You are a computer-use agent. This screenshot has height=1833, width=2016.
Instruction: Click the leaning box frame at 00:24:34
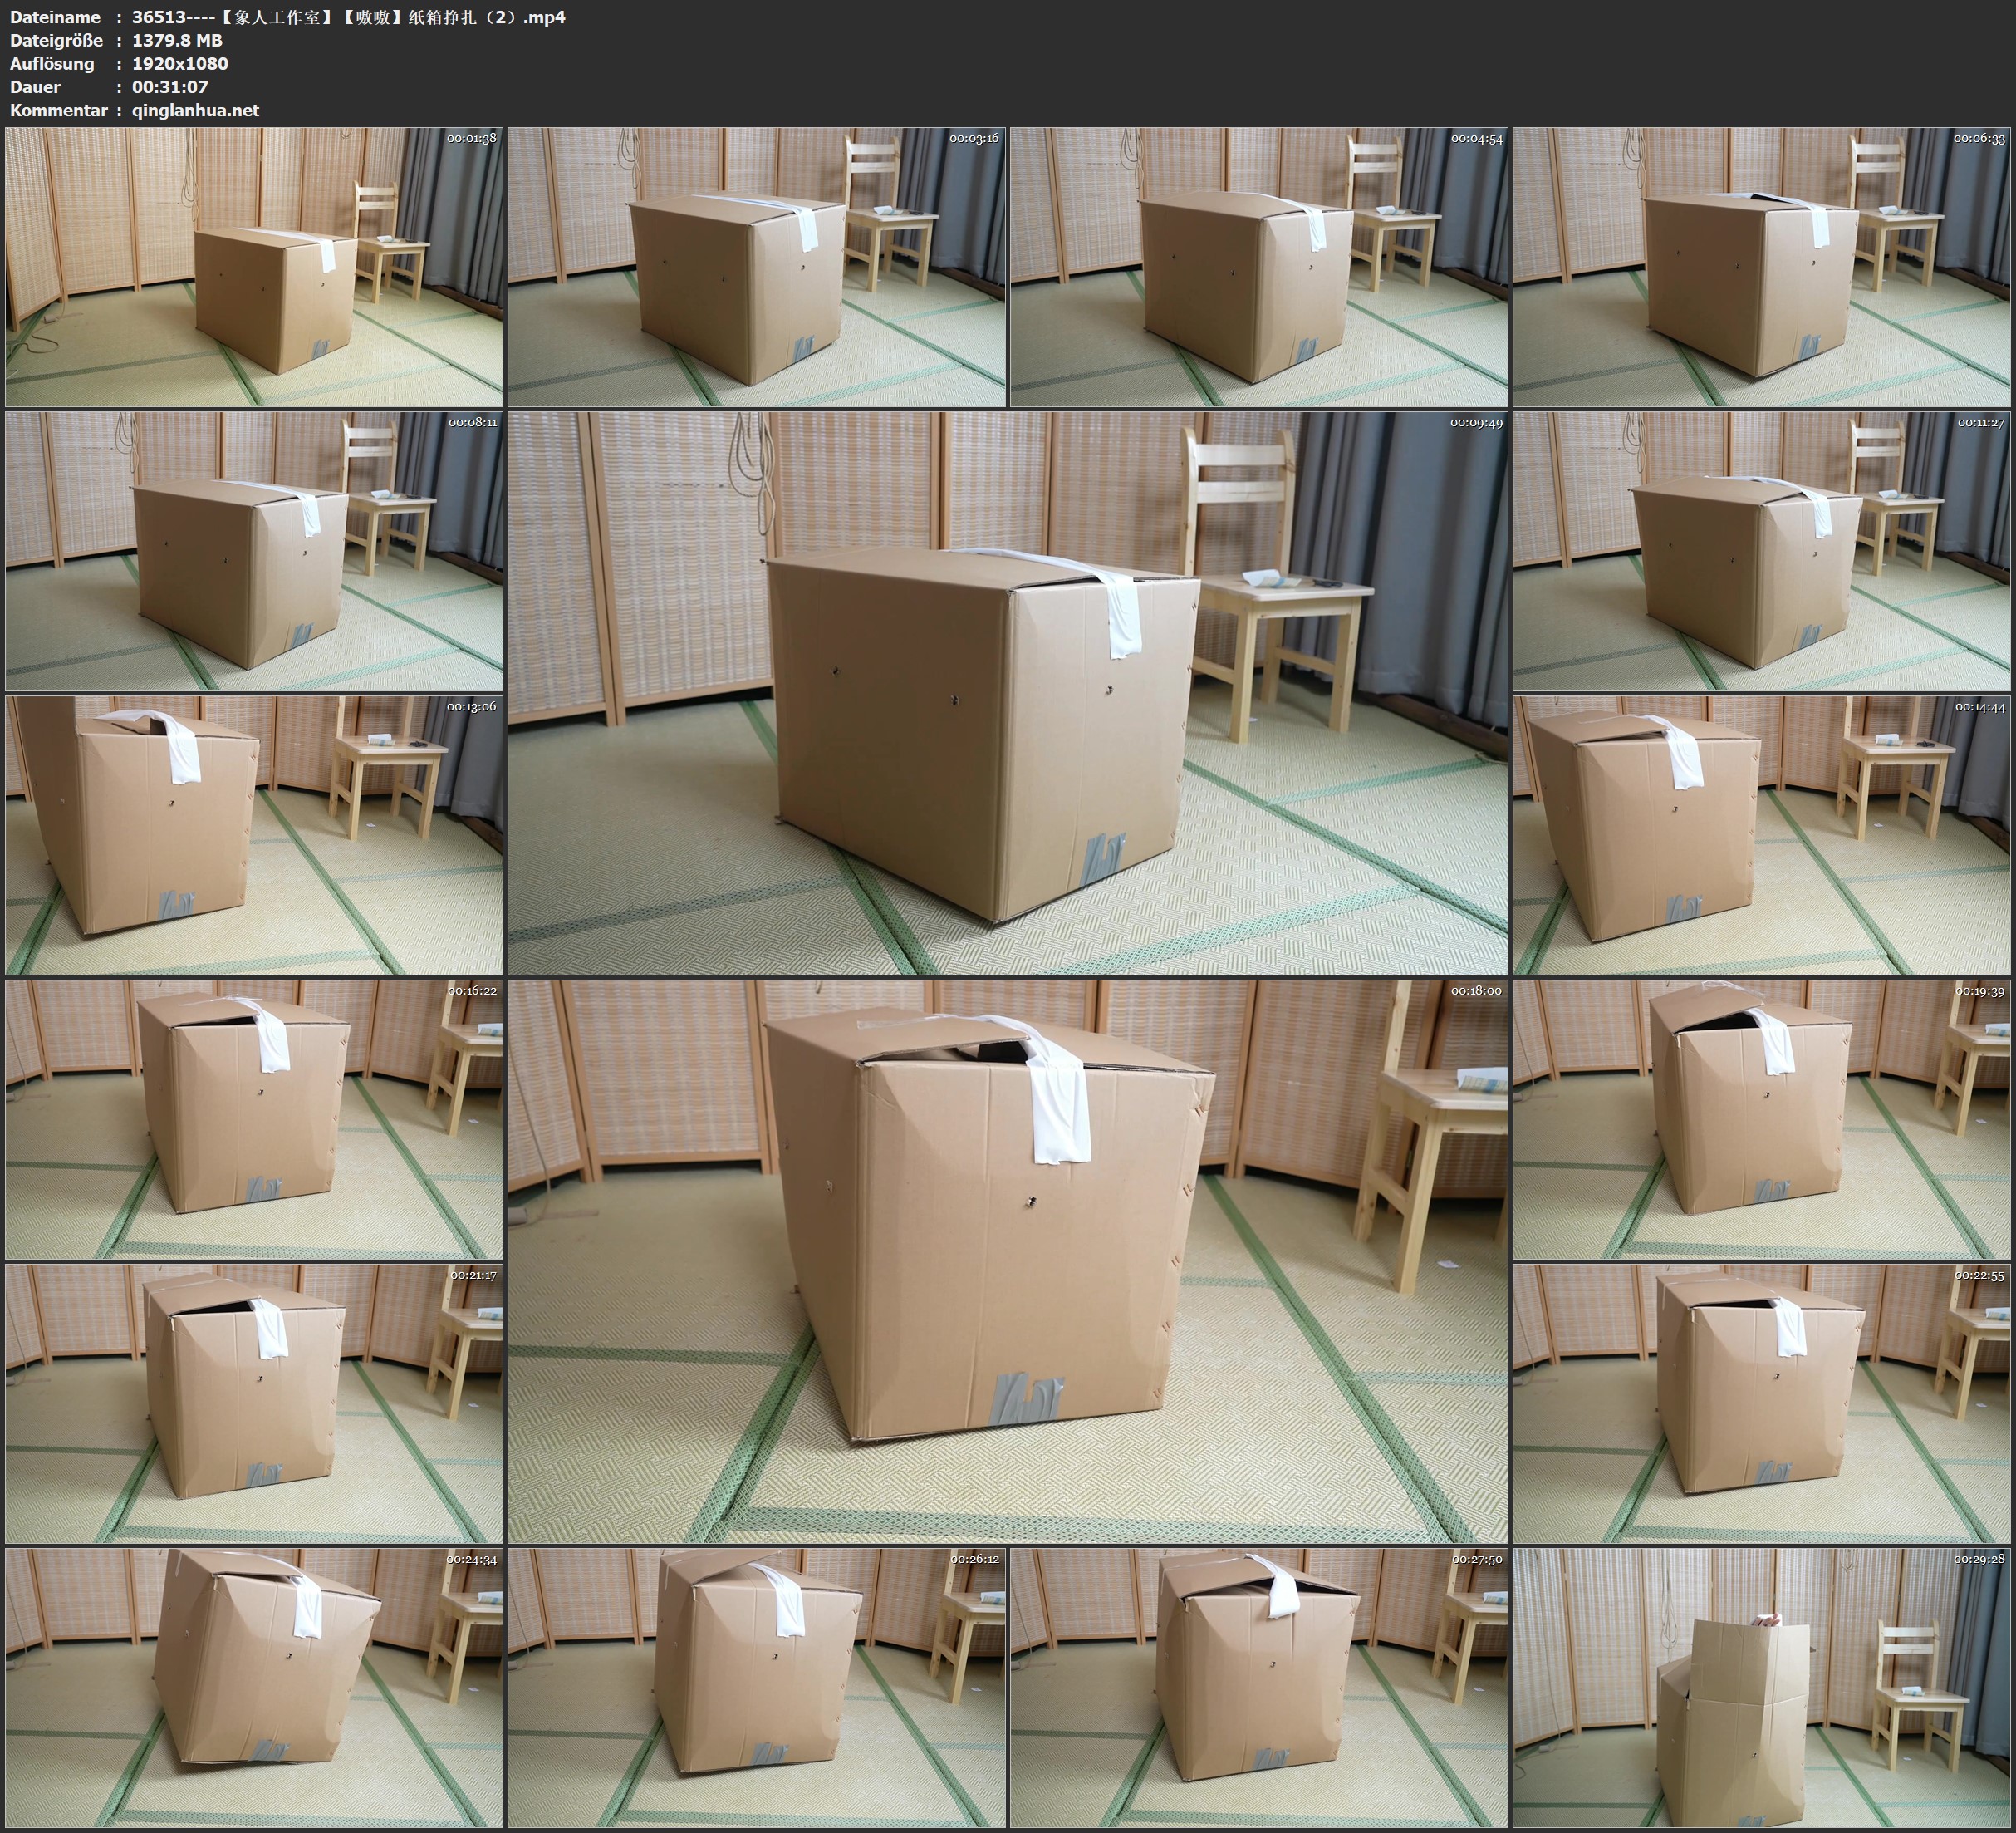(x=254, y=1687)
